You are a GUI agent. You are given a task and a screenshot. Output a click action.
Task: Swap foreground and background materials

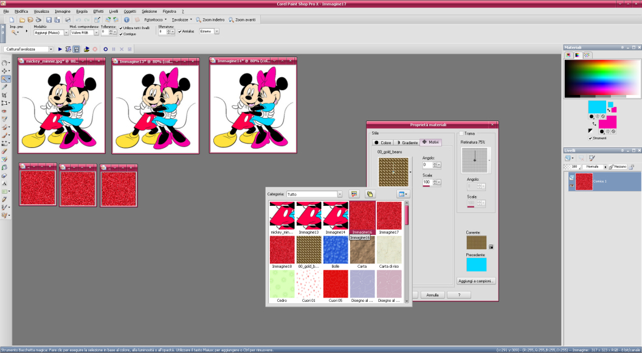coord(594,123)
